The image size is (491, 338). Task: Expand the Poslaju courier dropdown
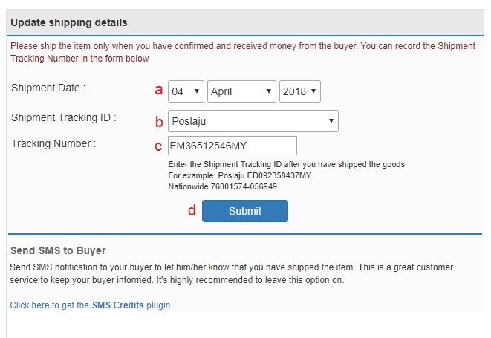point(253,121)
